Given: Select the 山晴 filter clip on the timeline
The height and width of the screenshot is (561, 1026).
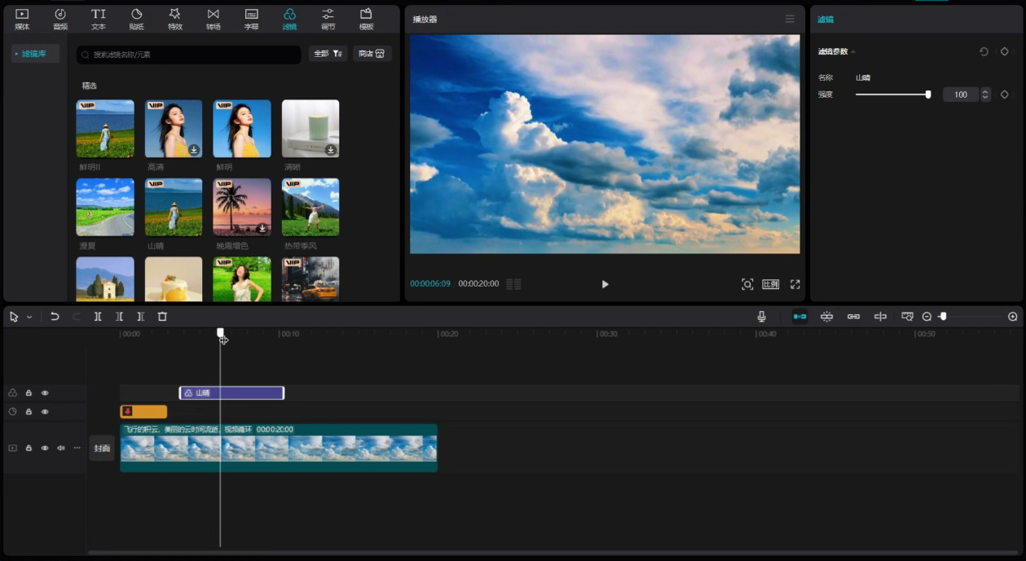Looking at the screenshot, I should coord(231,393).
